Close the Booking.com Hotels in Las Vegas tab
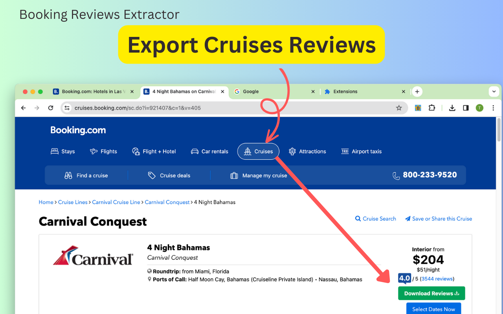Viewport: 503px width, 314px height. (x=132, y=91)
